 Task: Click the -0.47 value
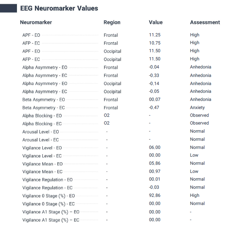155,107
